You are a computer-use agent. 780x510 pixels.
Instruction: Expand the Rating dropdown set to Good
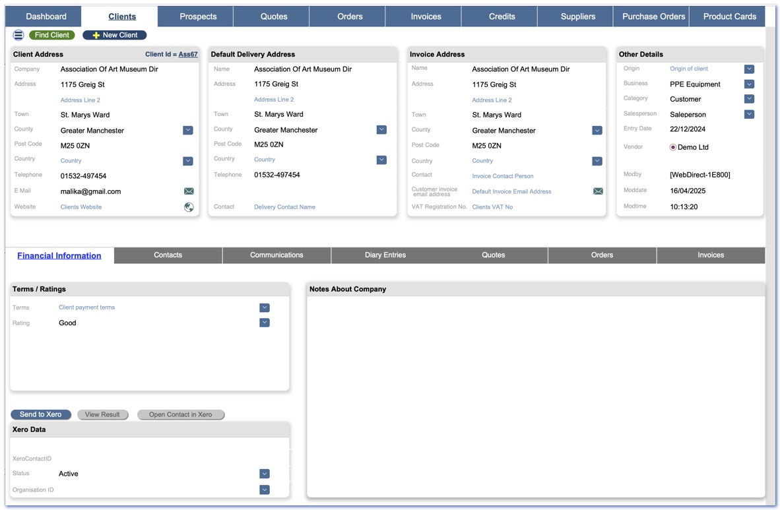265,323
